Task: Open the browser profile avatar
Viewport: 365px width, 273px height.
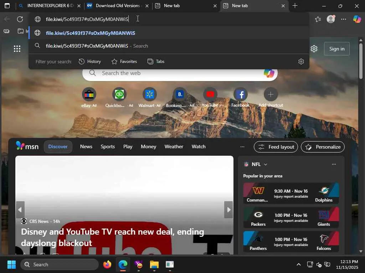Action: [331, 19]
